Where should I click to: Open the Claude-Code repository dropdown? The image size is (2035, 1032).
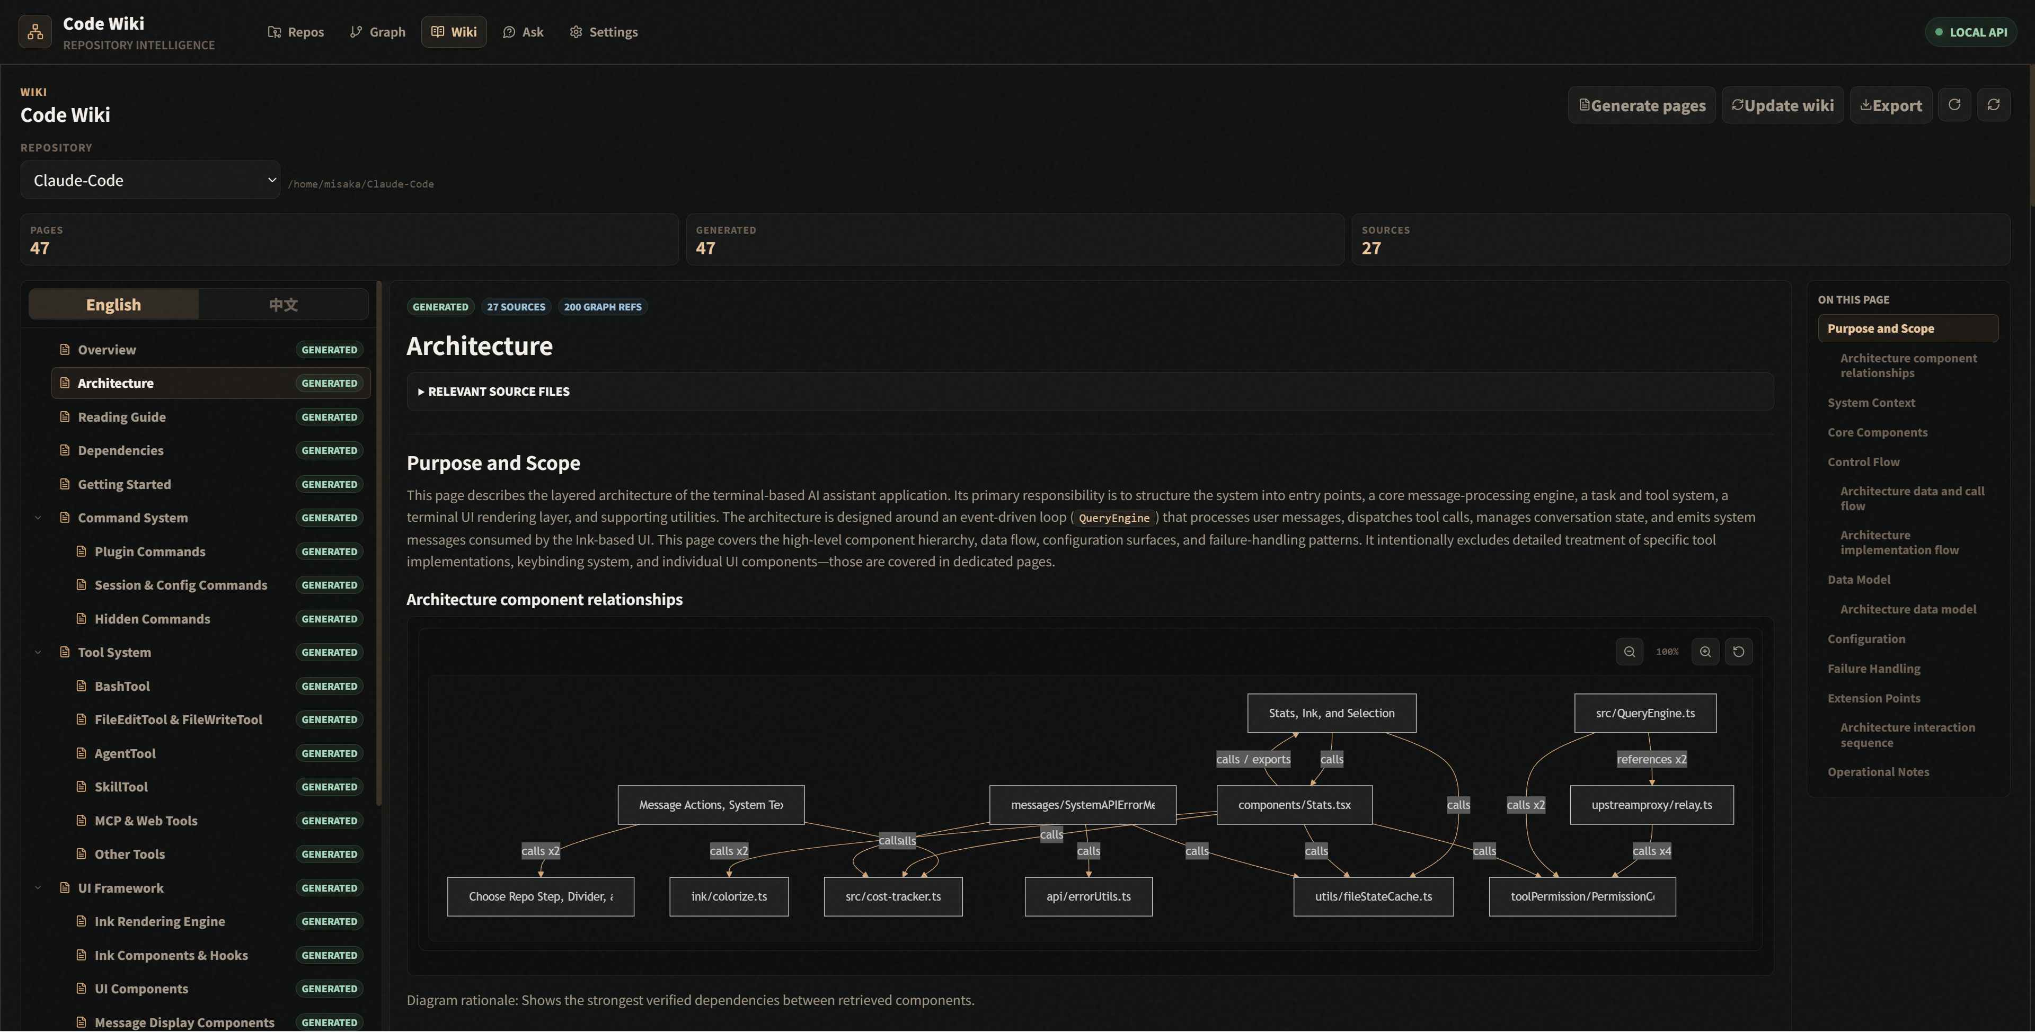tap(150, 180)
